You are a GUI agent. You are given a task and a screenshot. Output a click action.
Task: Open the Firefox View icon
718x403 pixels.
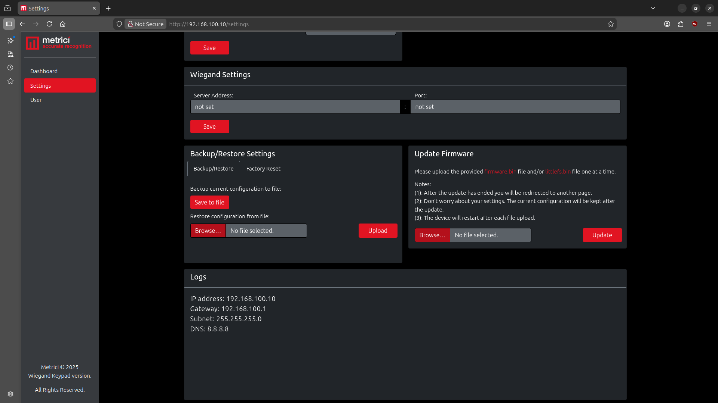tap(7, 8)
